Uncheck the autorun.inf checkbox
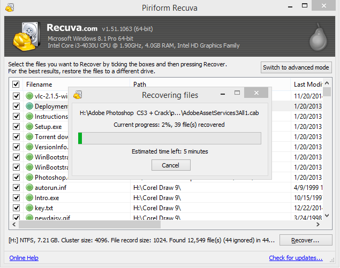 pos(16,187)
